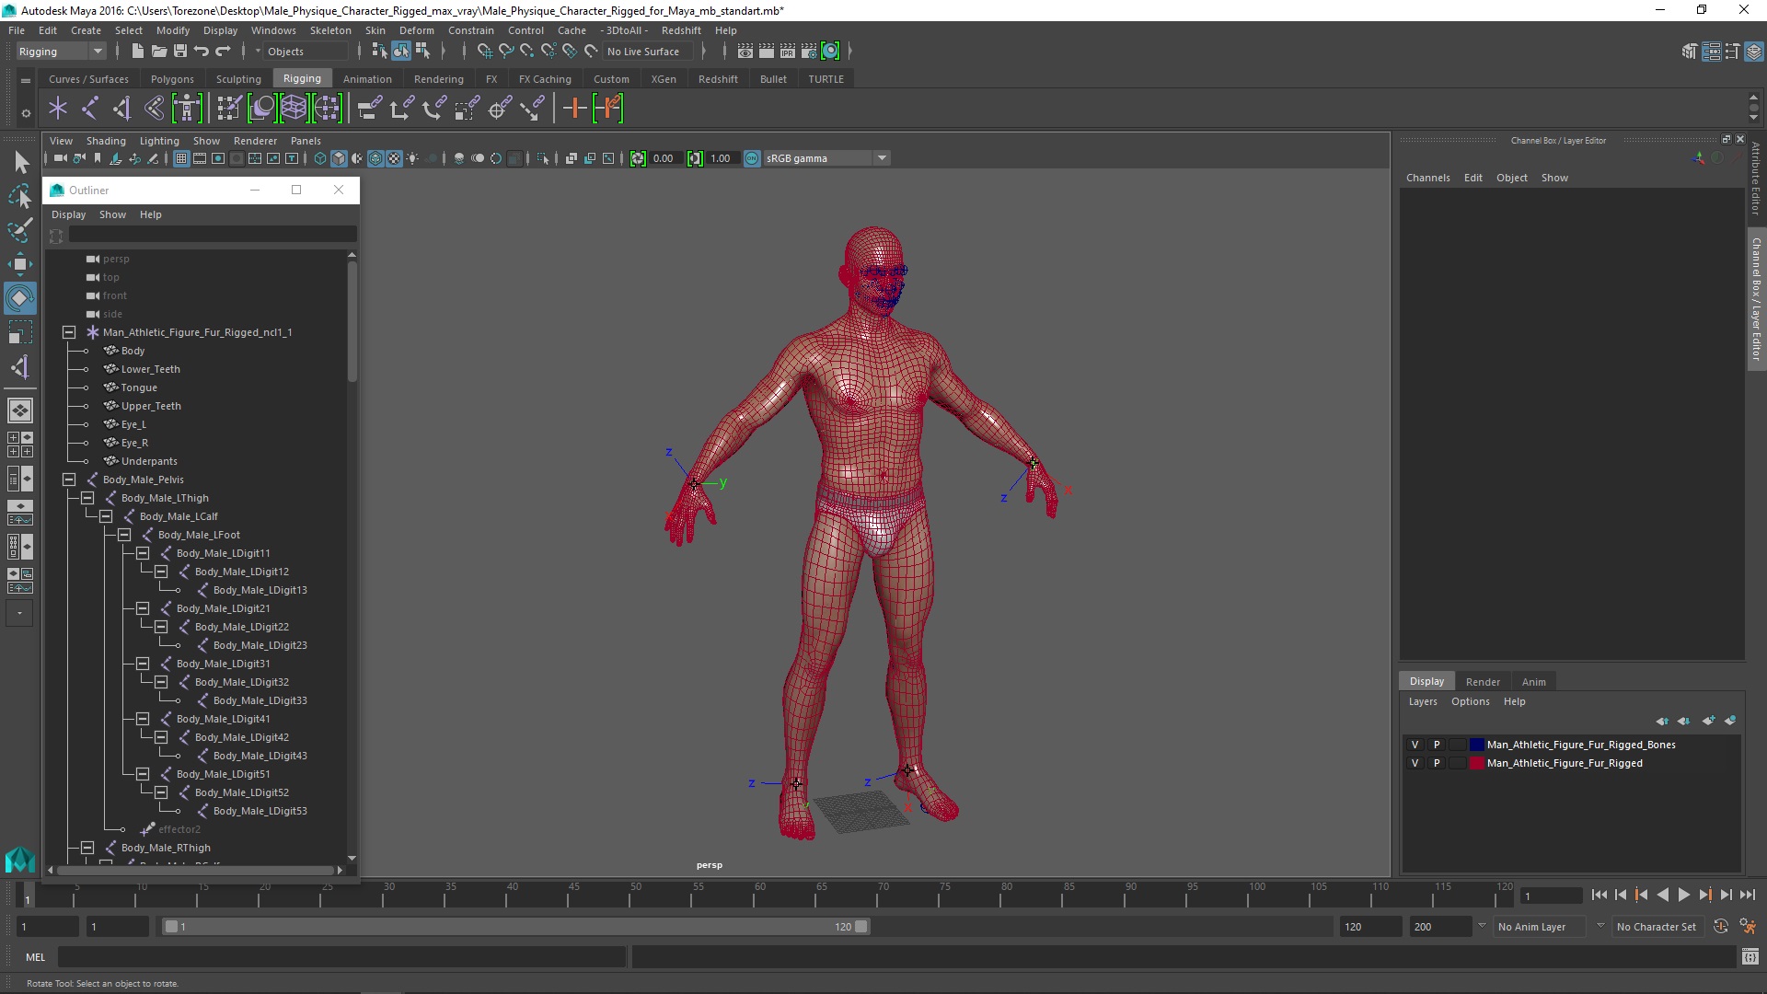The width and height of the screenshot is (1767, 994).
Task: Click the Redo arrow icon
Action: pyautogui.click(x=223, y=52)
